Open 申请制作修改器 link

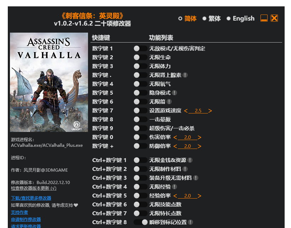tap(26, 219)
